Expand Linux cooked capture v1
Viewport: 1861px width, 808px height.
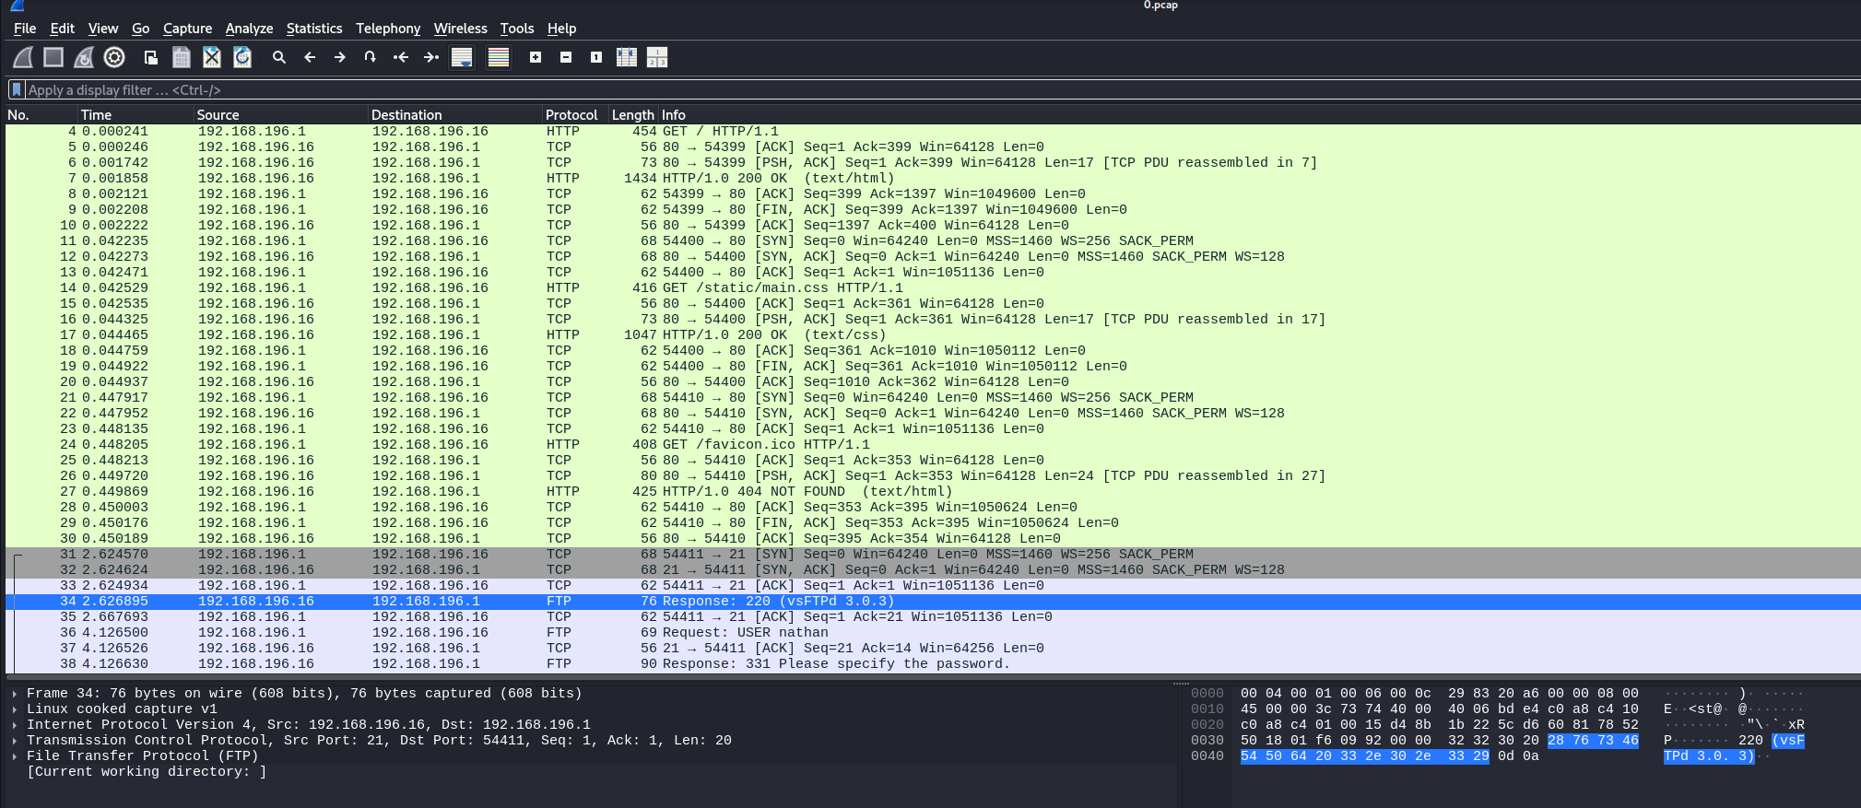(x=15, y=709)
